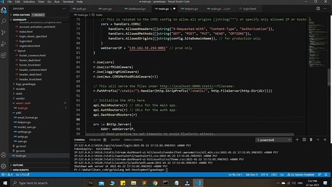Screen dimensions: 332x187
Task: Create a new terminal with plus icon
Action: pos(297,140)
